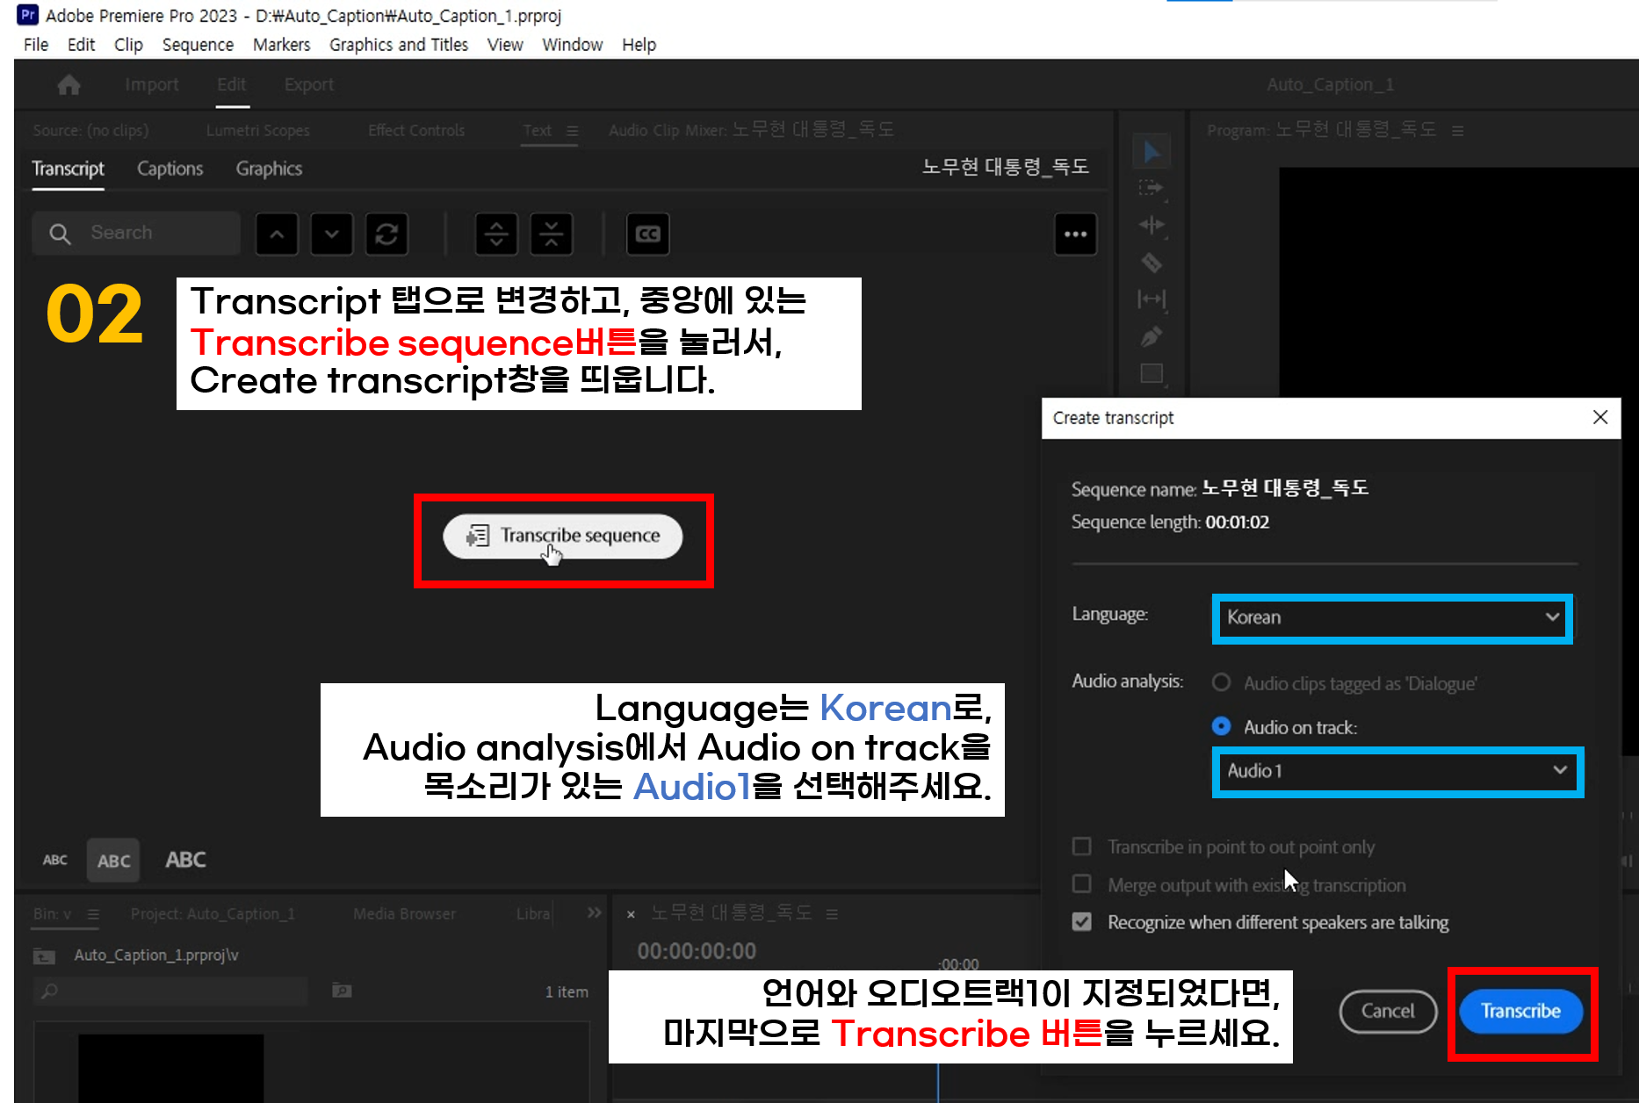Select the Rectangle tool
The height and width of the screenshot is (1103, 1639).
click(x=1152, y=373)
